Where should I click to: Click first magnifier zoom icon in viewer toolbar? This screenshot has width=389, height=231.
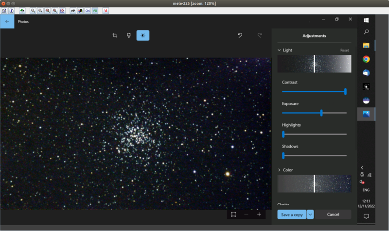[33, 11]
